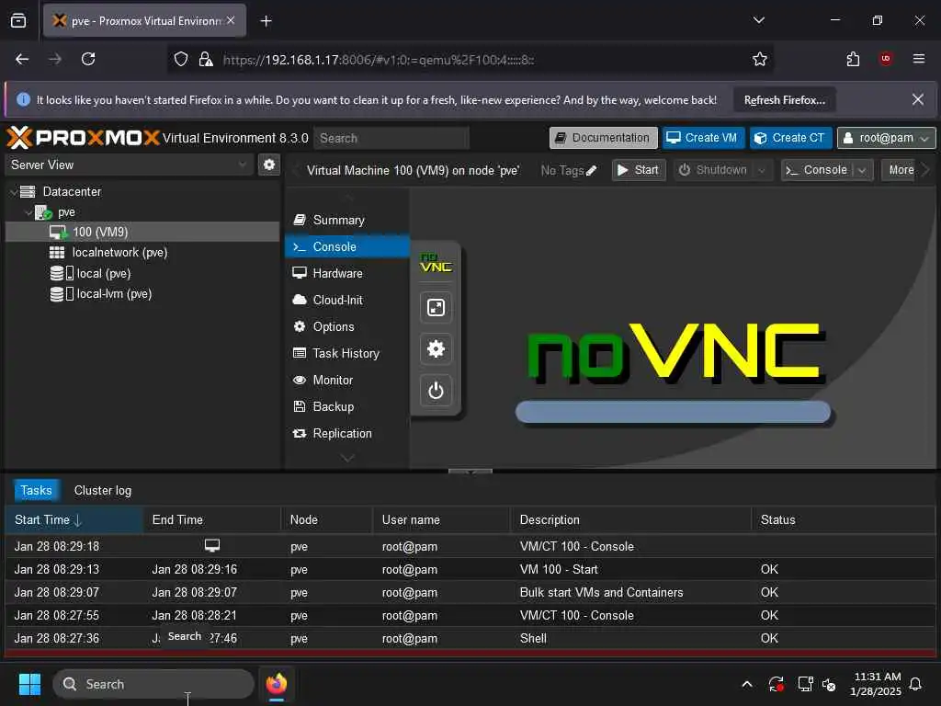Open root@pam user menu

[887, 138]
